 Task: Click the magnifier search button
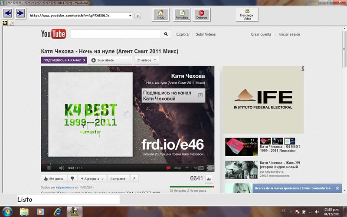[166, 34]
